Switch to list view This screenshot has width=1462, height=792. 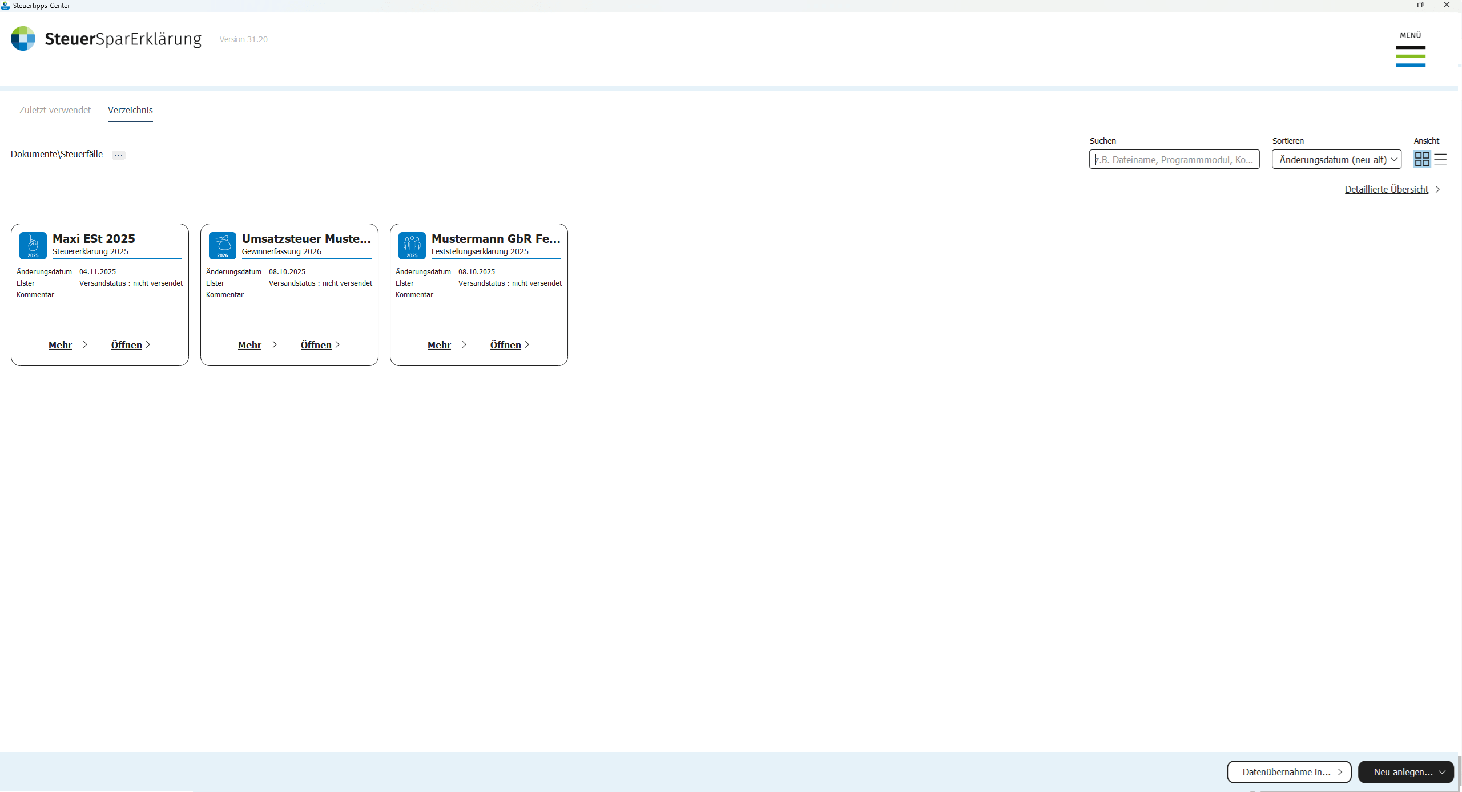[1440, 159]
